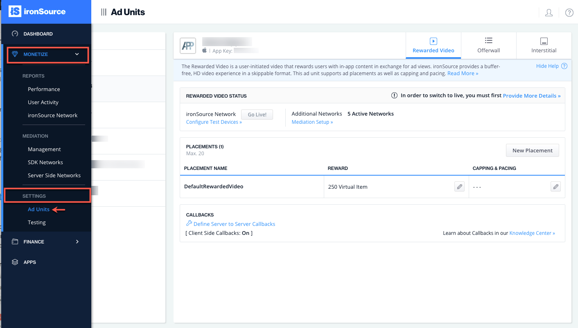Open the Dashboard gauge icon
The height and width of the screenshot is (328, 578).
click(x=15, y=34)
